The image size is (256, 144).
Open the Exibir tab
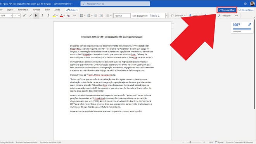tap(47, 10)
